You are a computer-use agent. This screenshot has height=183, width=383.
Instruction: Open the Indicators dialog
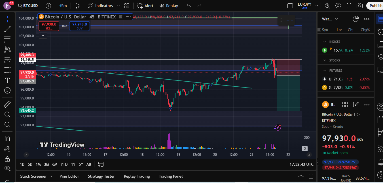[100, 6]
